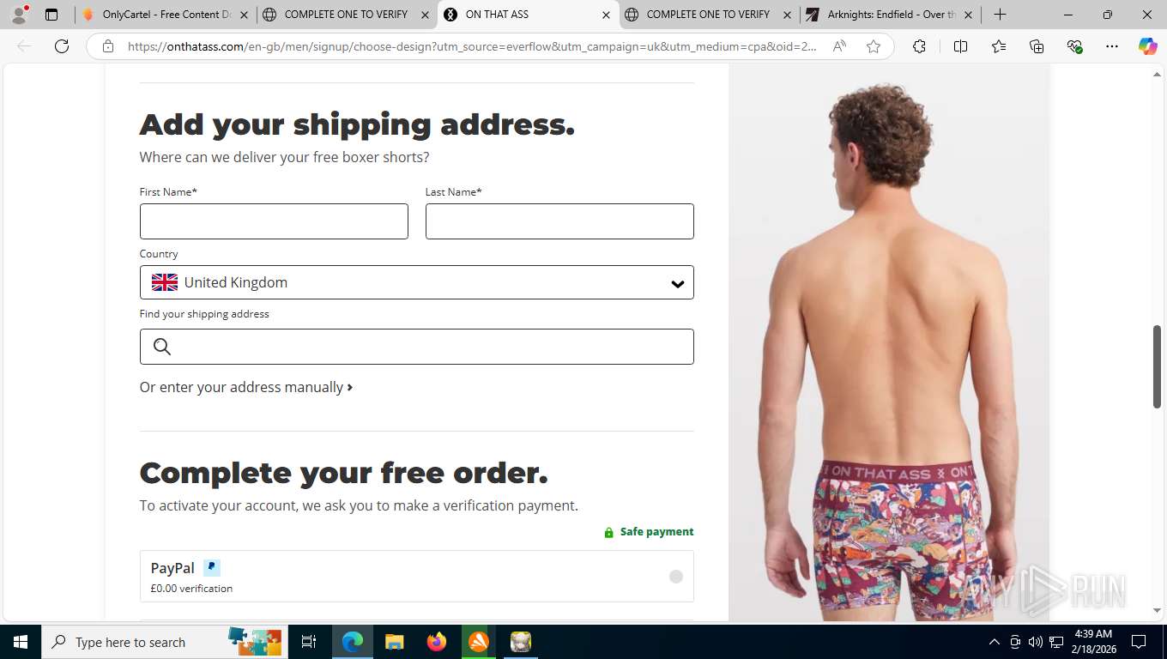The height and width of the screenshot is (659, 1167).
Task: Expand Or enter your address manually
Action: pos(246,387)
